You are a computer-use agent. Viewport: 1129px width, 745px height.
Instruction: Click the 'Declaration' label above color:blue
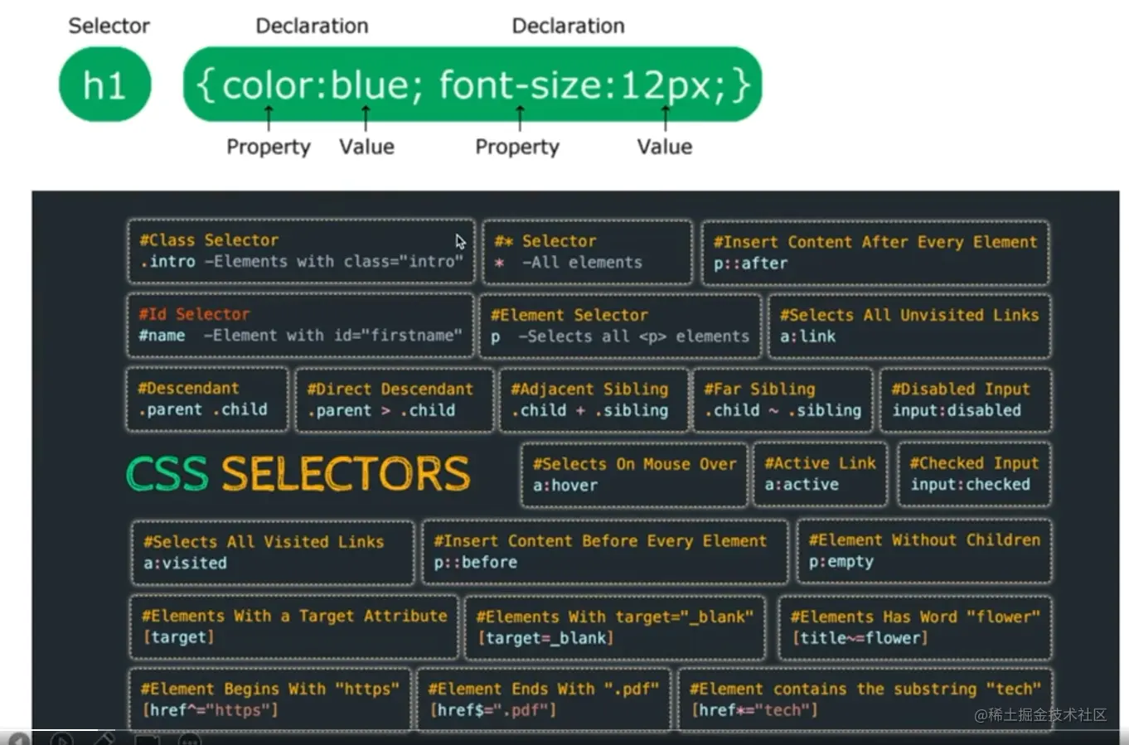click(x=312, y=26)
